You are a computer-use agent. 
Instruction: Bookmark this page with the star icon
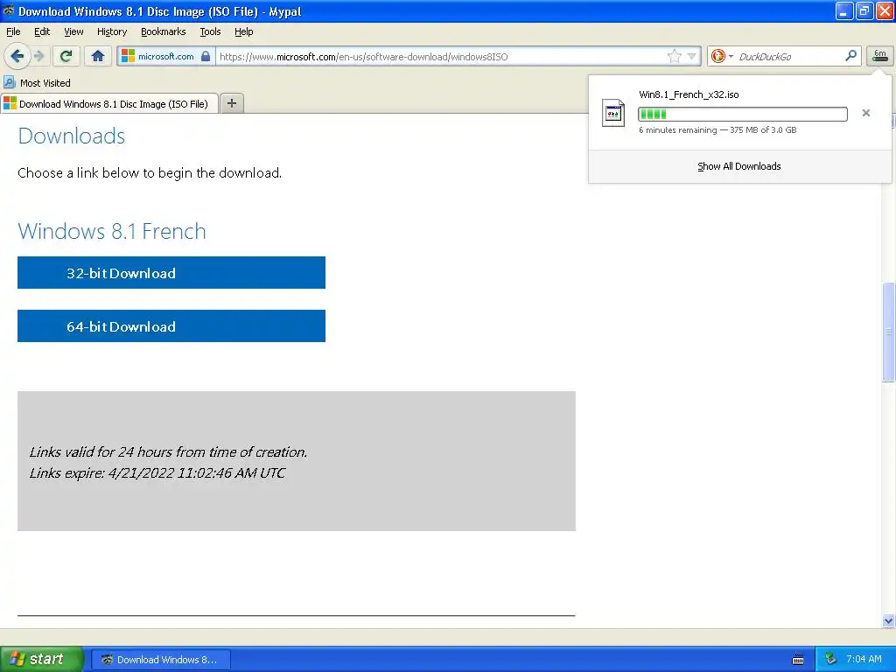point(675,56)
